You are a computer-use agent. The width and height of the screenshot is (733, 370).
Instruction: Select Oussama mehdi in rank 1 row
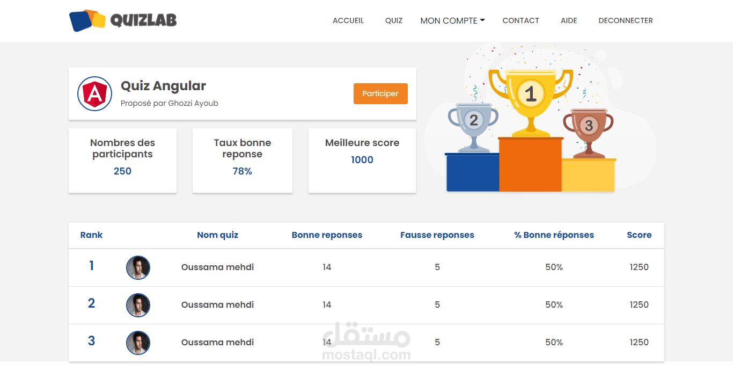(217, 267)
